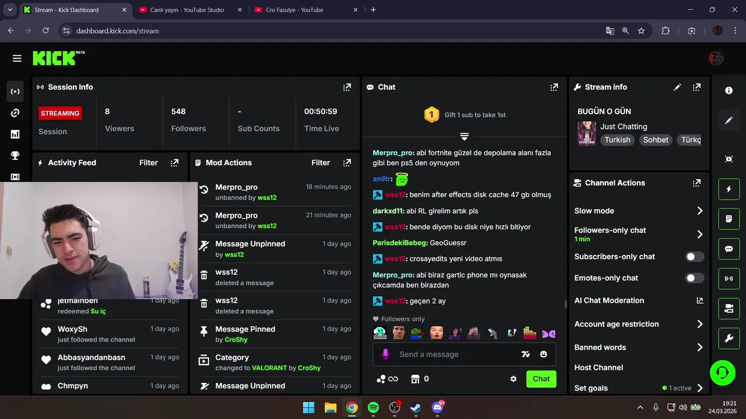Image resolution: width=746 pixels, height=419 pixels.
Task: Click the screen capture icon in right sidebar
Action: 729,159
